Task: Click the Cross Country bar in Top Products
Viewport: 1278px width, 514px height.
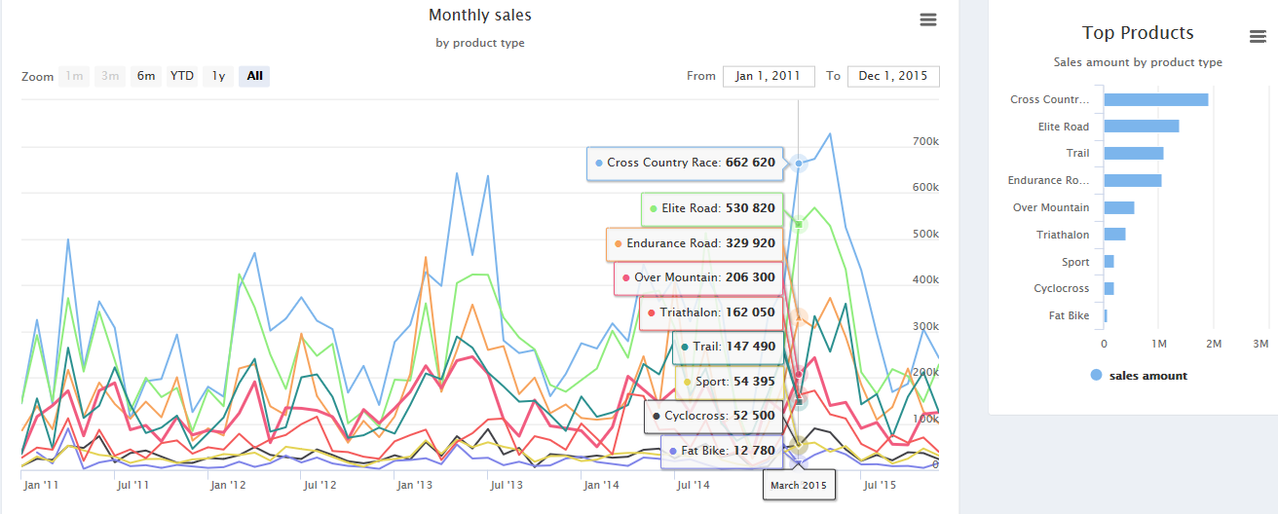Action: pos(1155,99)
